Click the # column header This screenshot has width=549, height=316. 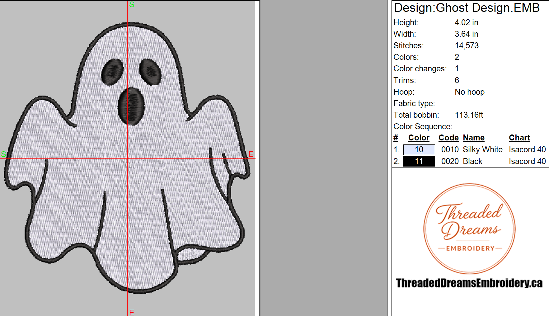pos(396,138)
